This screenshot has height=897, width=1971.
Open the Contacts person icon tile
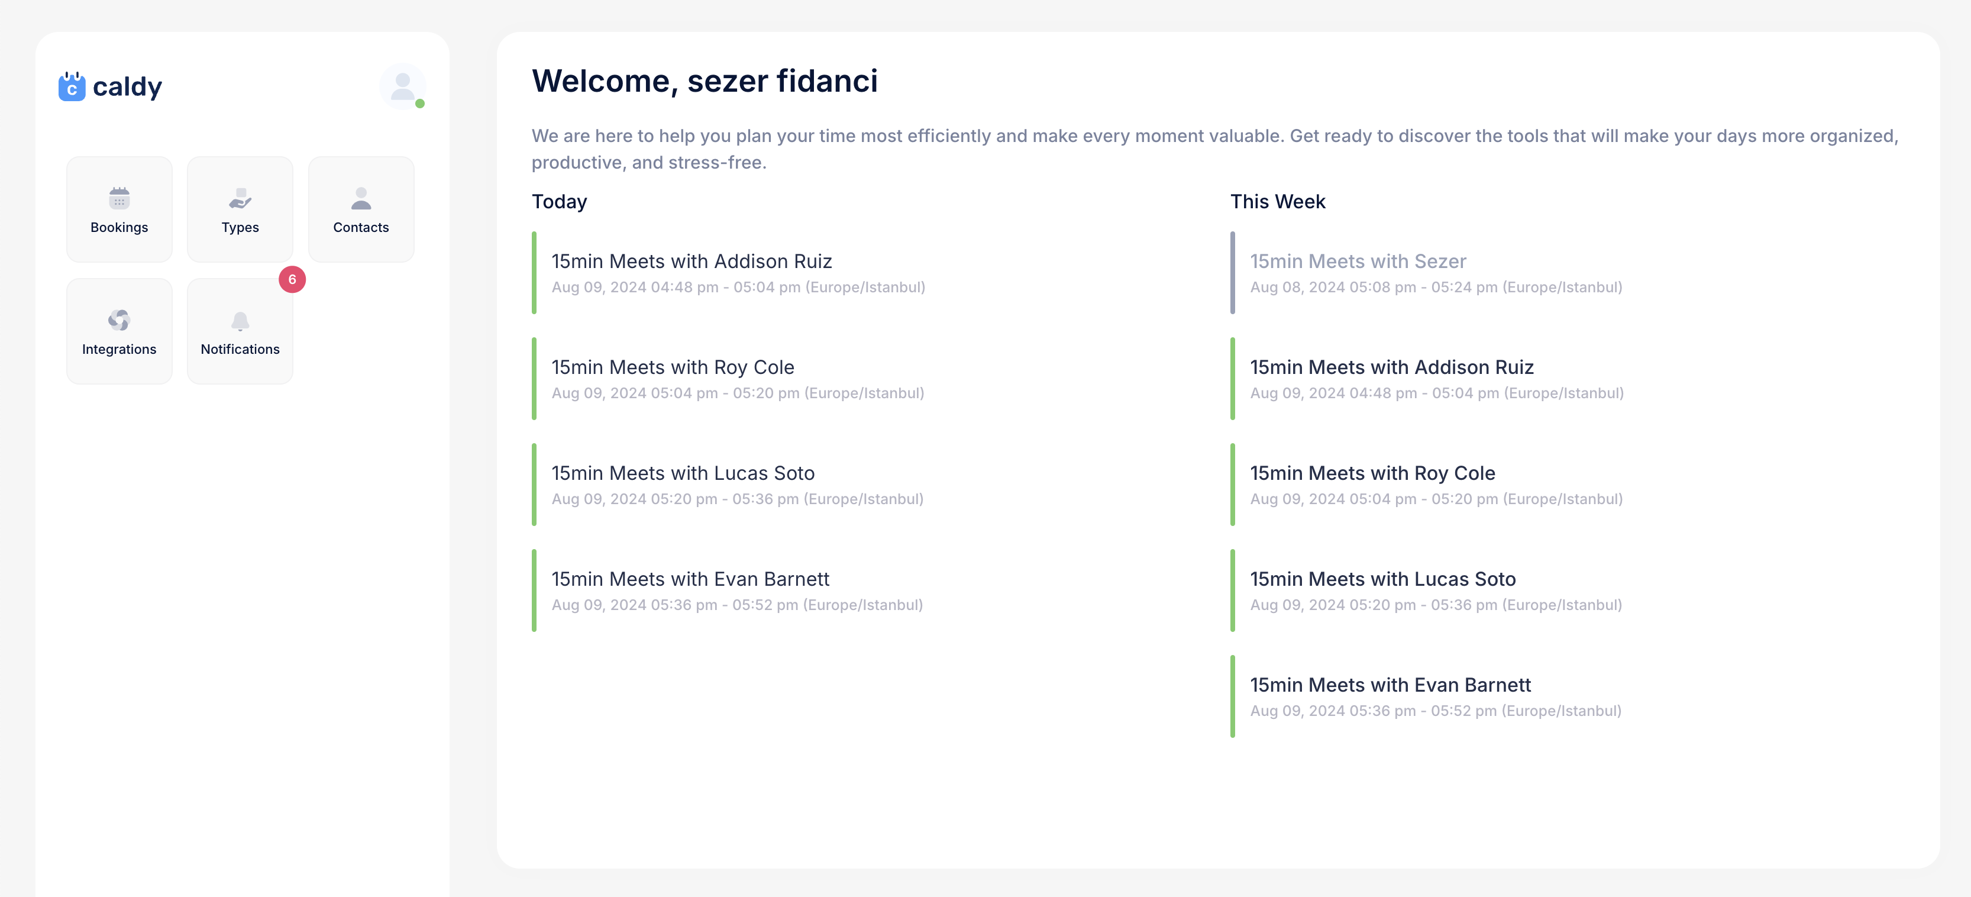(x=361, y=209)
